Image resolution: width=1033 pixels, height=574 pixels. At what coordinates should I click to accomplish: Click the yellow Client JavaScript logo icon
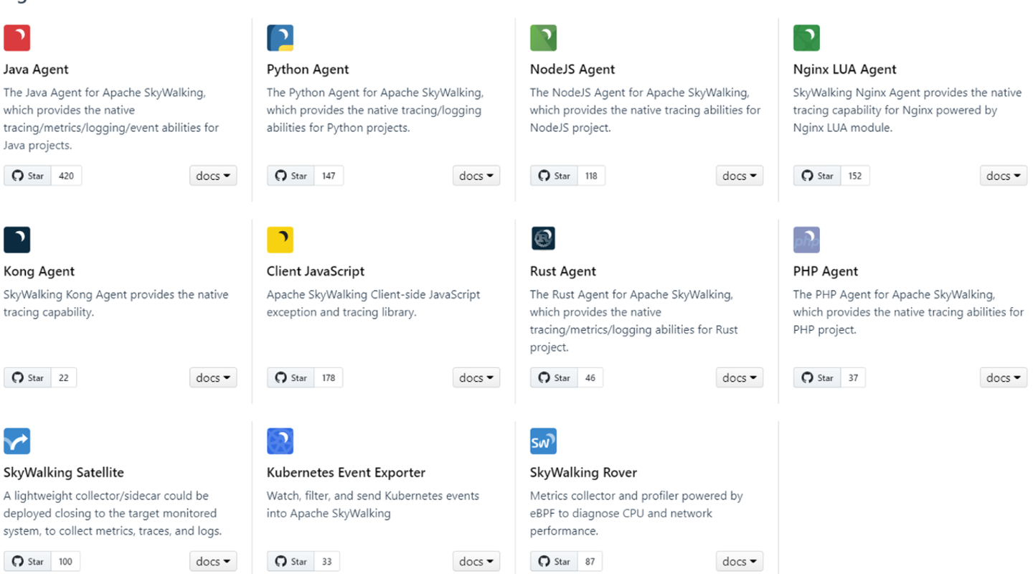(280, 240)
